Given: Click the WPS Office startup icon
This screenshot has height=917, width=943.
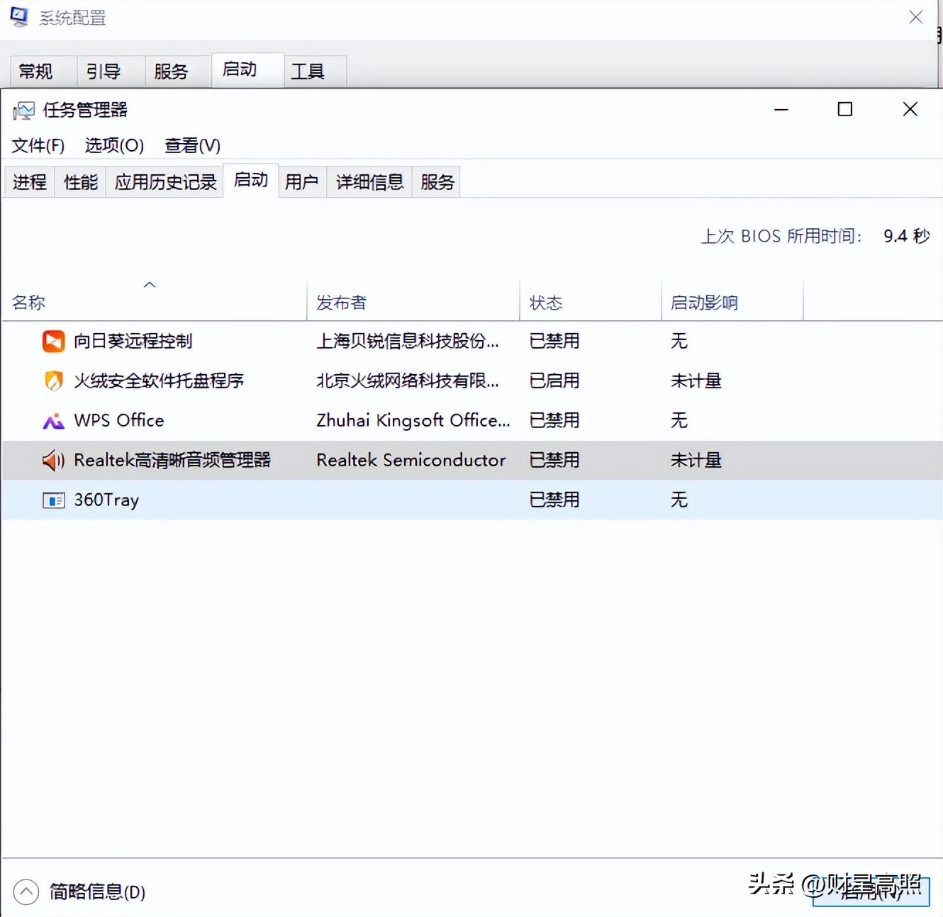Looking at the screenshot, I should [53, 420].
